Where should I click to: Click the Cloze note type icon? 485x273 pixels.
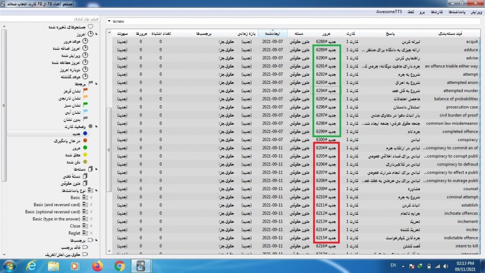point(85,226)
